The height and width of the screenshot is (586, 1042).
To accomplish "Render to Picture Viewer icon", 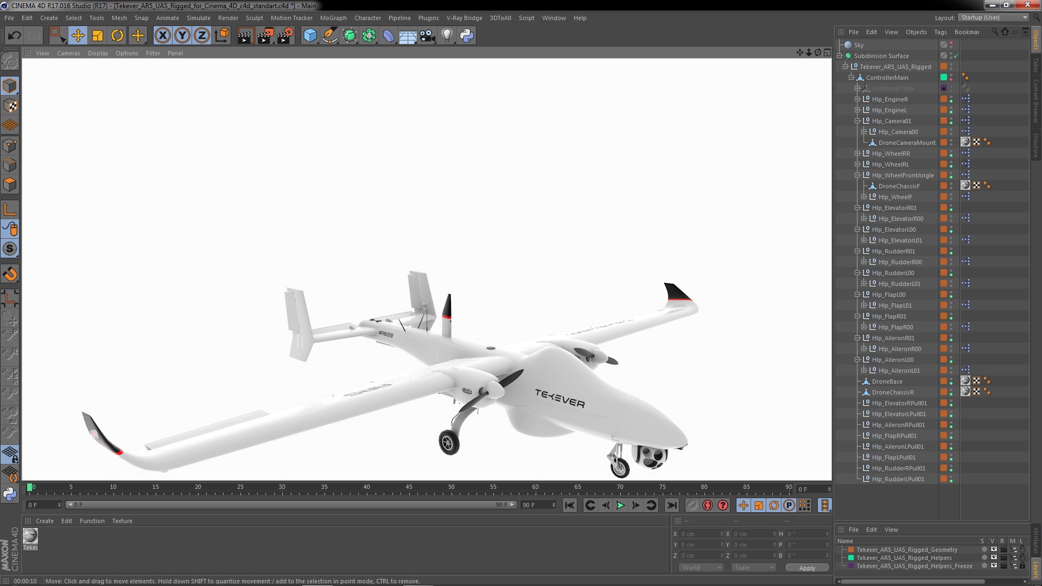I will click(x=265, y=36).
